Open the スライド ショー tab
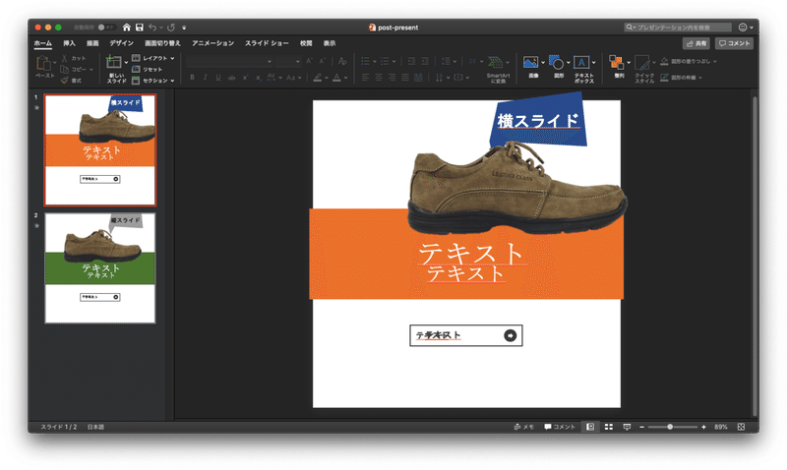This screenshot has height=470, width=787. 267,43
